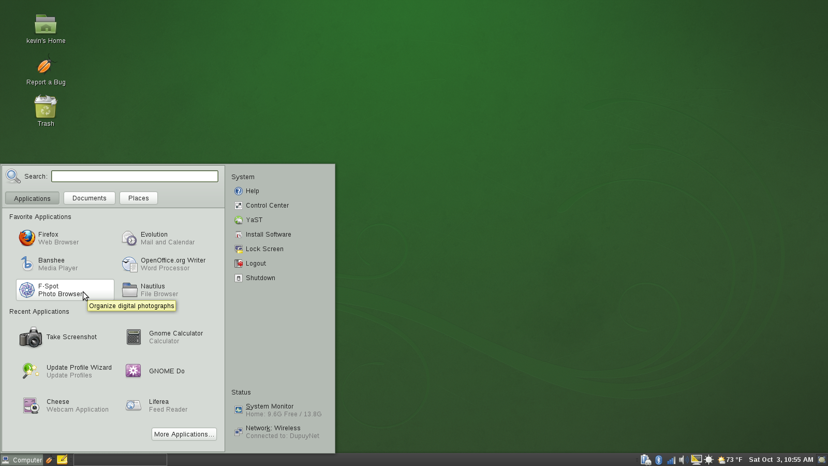Open the Gnome Calculator
This screenshot has width=828, height=466.
pyautogui.click(x=171, y=337)
